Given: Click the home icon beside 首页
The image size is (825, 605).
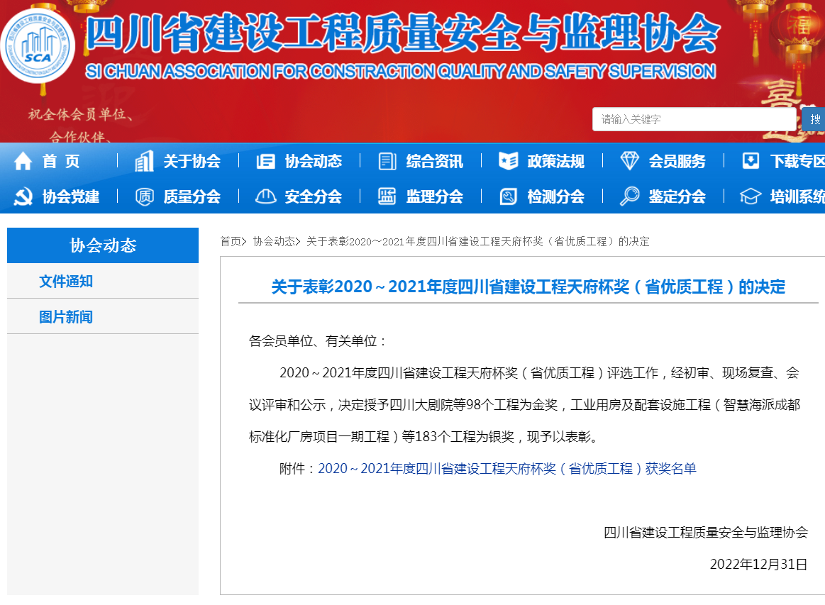Looking at the screenshot, I should pyautogui.click(x=22, y=161).
